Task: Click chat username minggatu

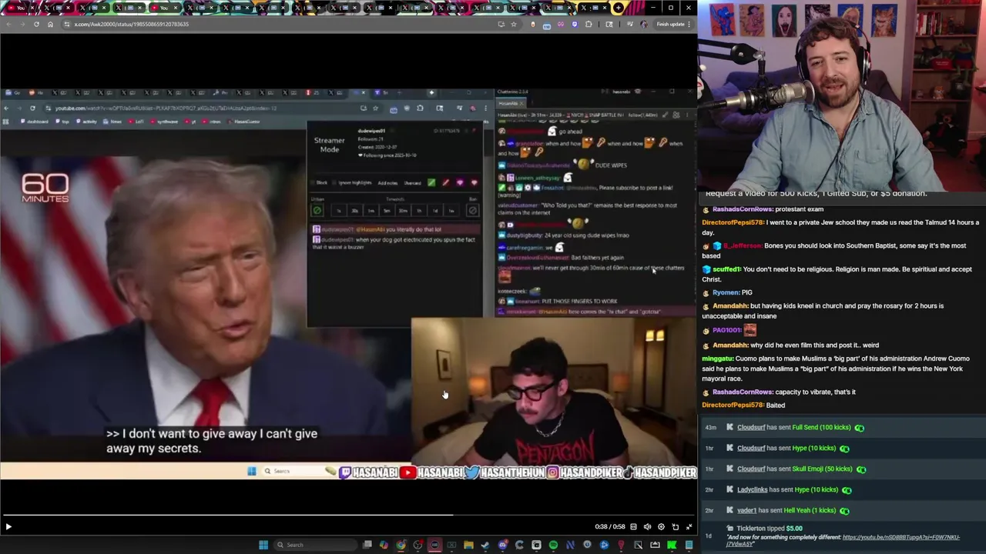Action: tap(719, 359)
